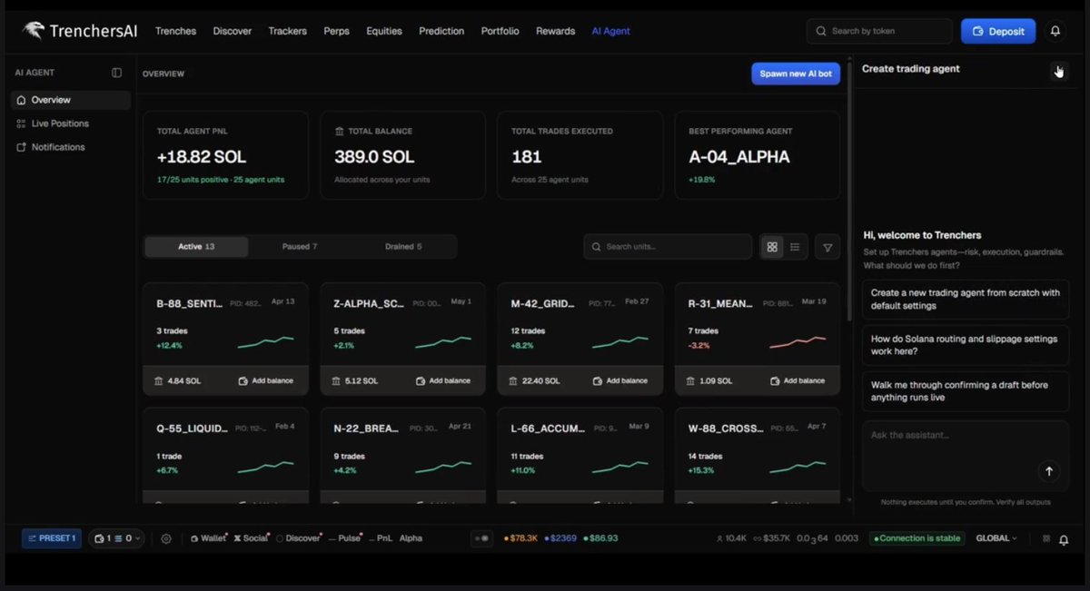
Task: Click the Alpha item in the bottom bar
Action: pyautogui.click(x=411, y=538)
